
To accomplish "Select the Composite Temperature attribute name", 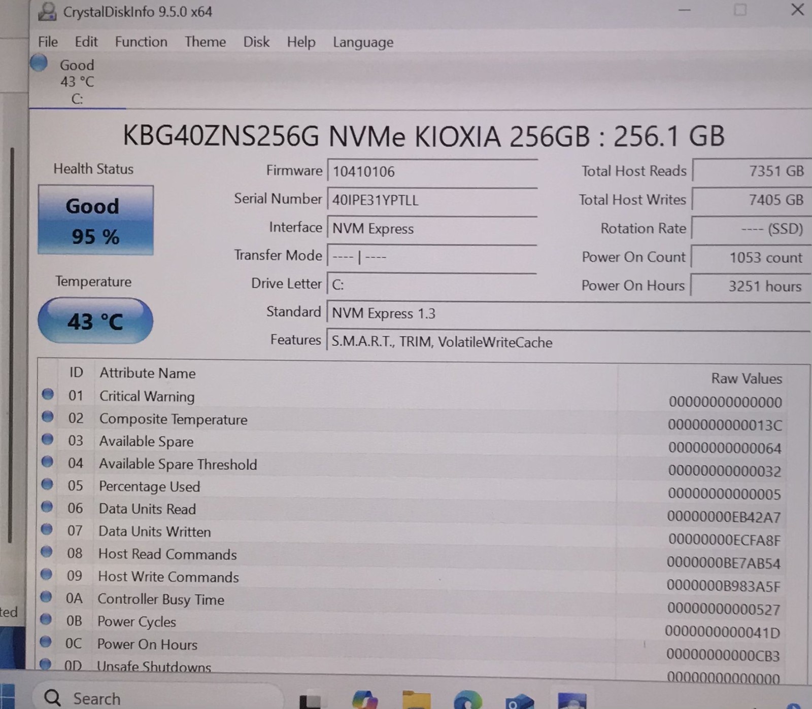I will tap(173, 419).
